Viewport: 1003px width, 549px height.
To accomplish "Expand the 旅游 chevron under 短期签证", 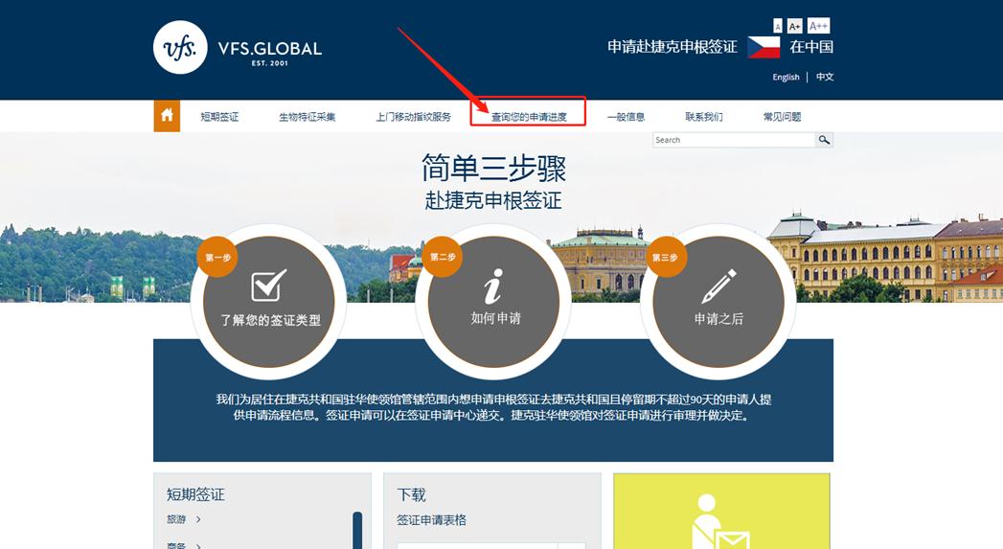I will tap(198, 519).
